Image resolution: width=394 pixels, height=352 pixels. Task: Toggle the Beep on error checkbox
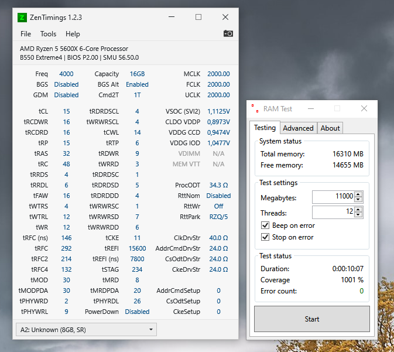point(265,225)
